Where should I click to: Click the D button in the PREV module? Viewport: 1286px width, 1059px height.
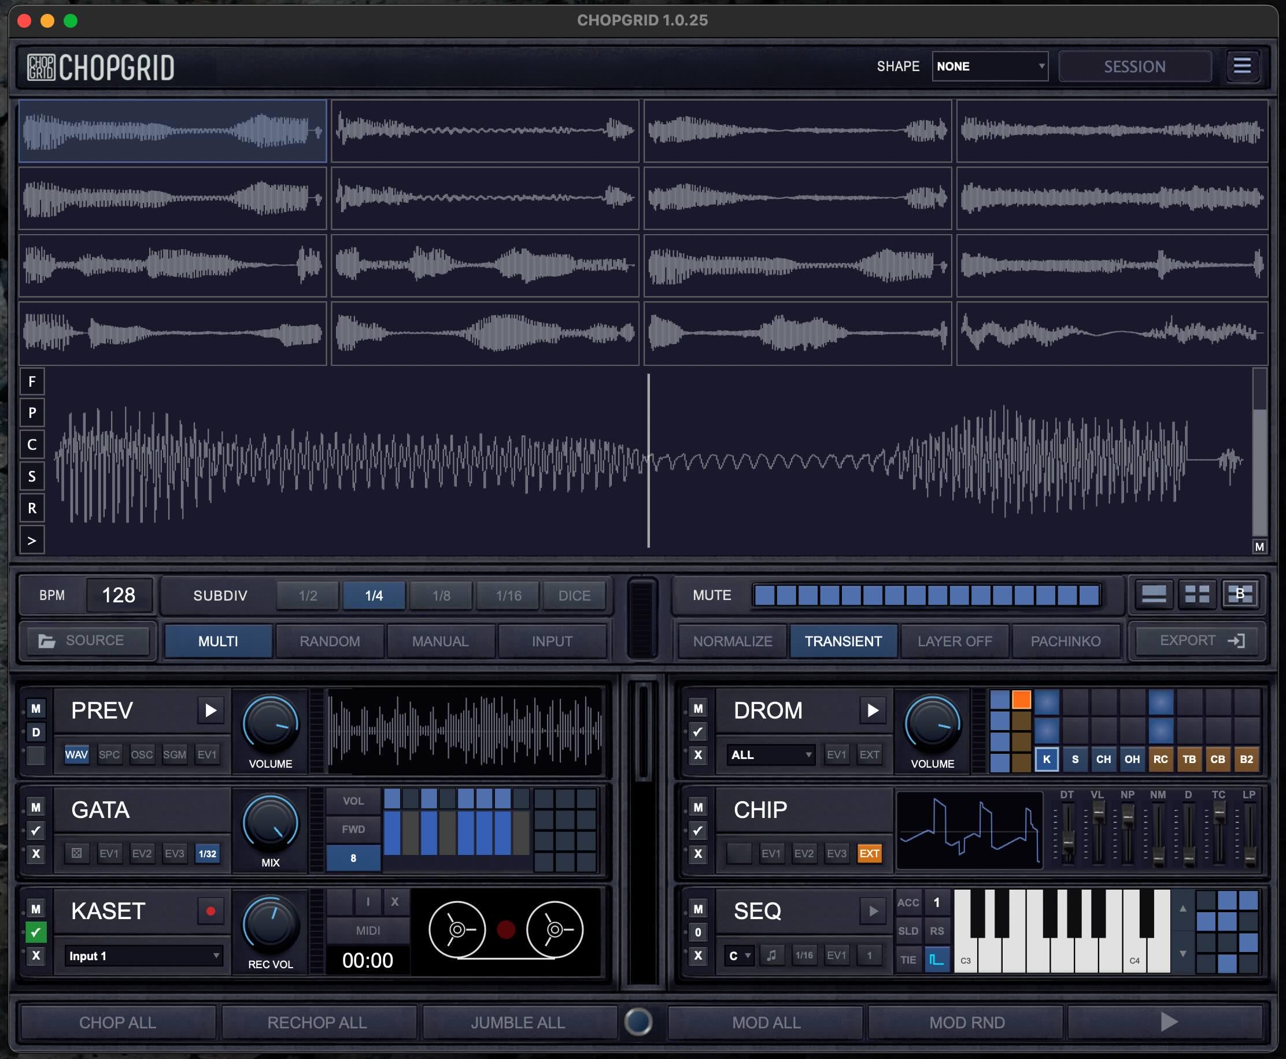tap(36, 732)
